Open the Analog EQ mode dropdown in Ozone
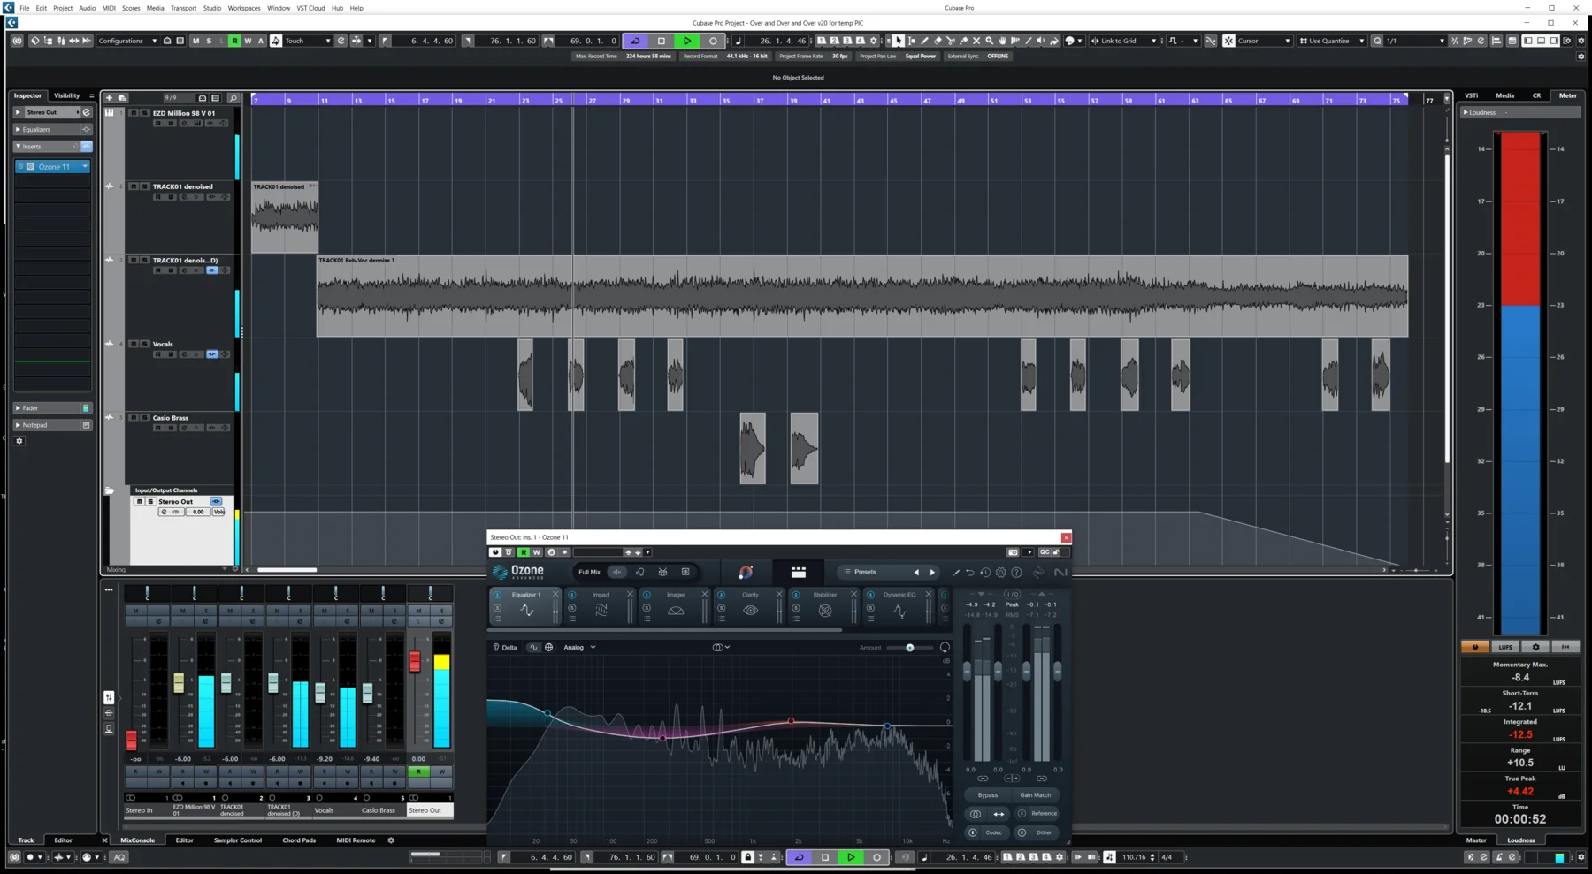This screenshot has width=1592, height=874. [x=579, y=647]
